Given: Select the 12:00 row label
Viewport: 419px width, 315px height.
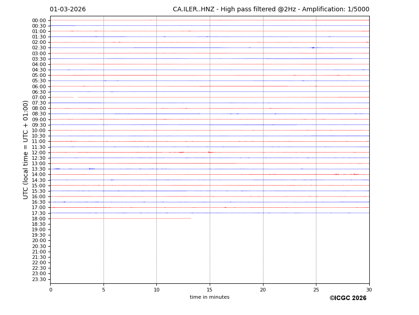Looking at the screenshot, I should [38, 153].
